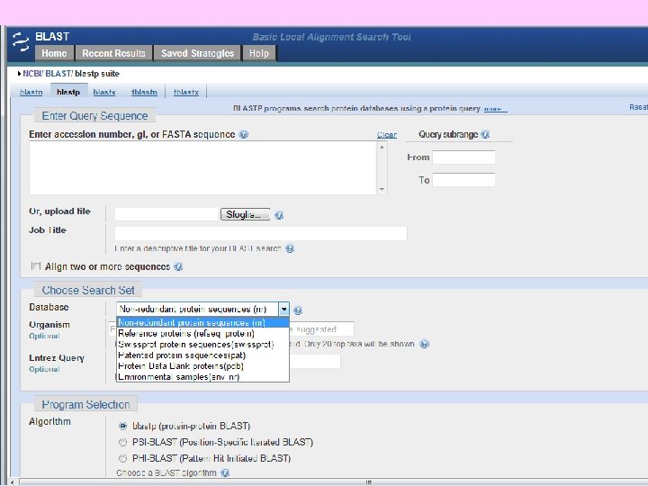
Task: Enable Align two or more sequences checkbox
Action: pyautogui.click(x=36, y=266)
